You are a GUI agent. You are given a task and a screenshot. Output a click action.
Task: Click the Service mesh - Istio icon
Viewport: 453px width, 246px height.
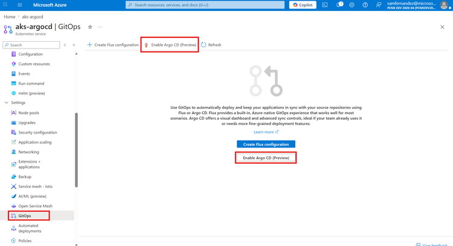pos(13,186)
